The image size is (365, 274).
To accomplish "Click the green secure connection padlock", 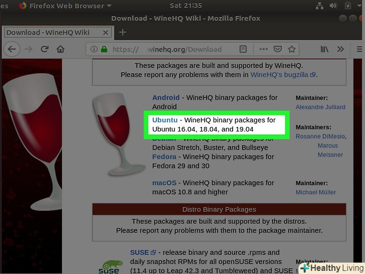I will 104,49.
